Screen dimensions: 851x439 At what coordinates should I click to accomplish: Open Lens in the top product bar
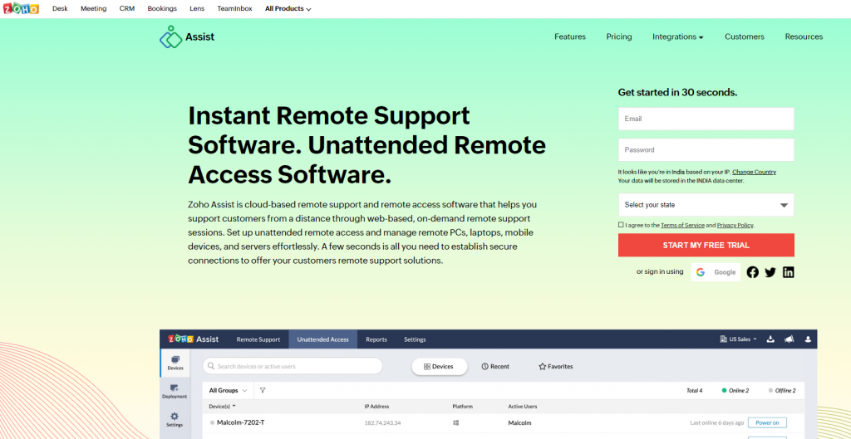[x=197, y=8]
